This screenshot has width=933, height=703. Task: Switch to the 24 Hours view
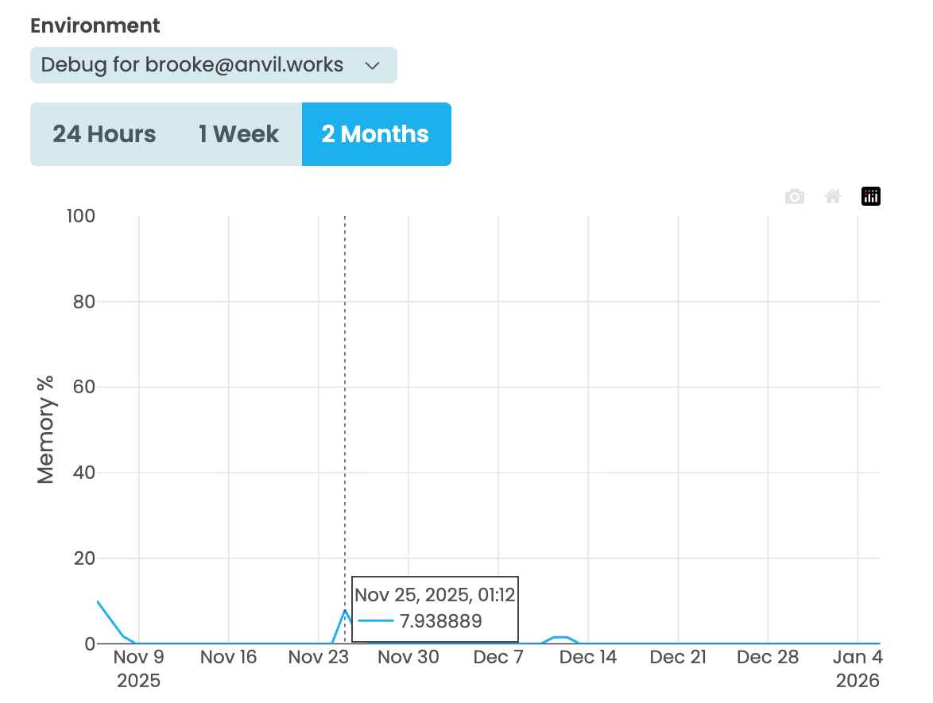pos(103,133)
